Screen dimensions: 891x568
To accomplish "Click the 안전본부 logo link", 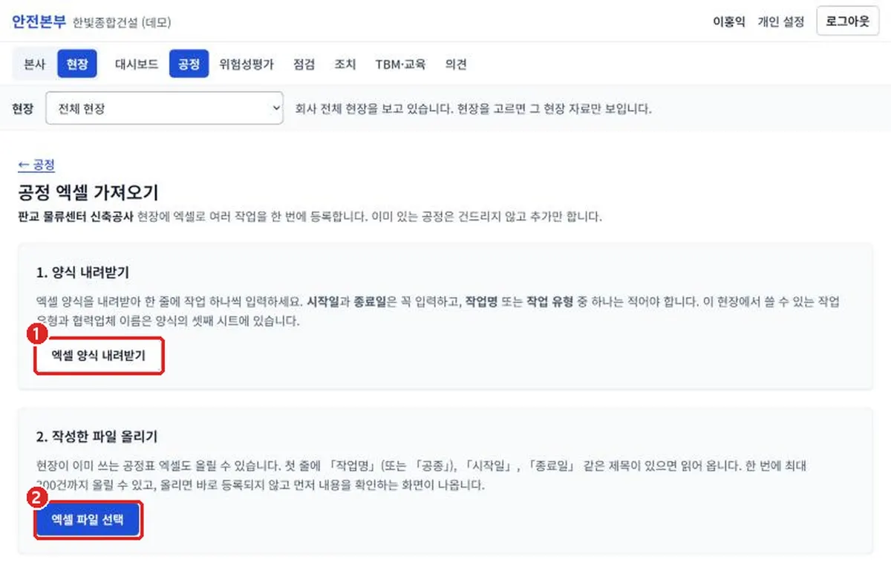I will (39, 21).
